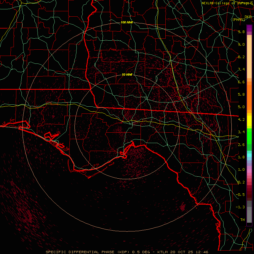254x254 pixels.
Task: Click the 5.8 scale label
Action: pos(241,95)
